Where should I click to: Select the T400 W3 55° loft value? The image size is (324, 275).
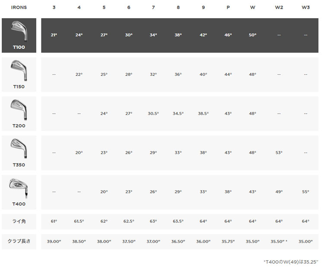pyautogui.click(x=305, y=192)
